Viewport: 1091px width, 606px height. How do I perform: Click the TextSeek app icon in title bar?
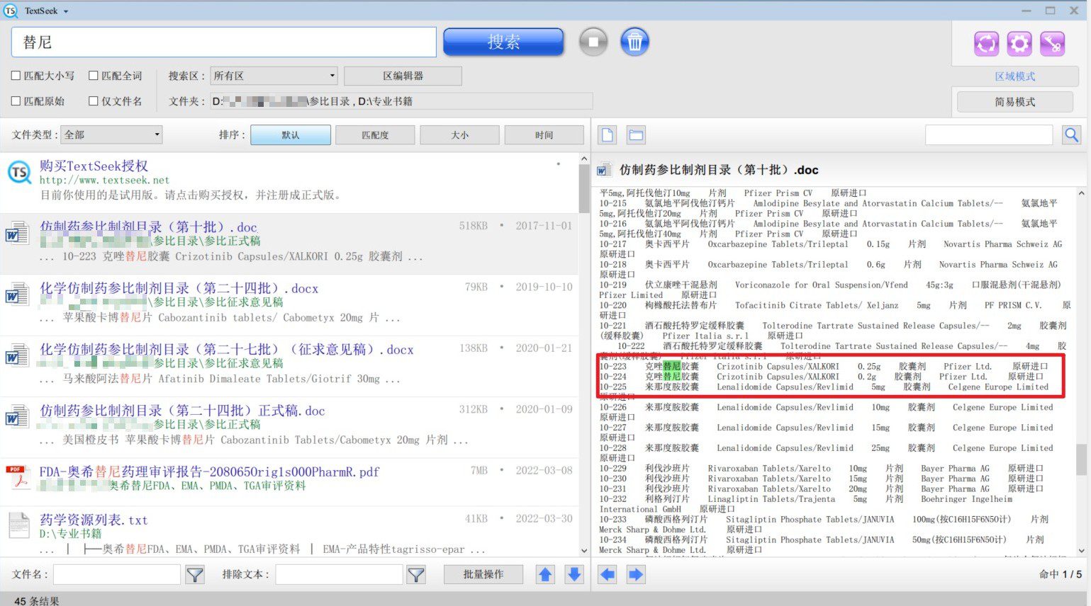click(x=10, y=11)
